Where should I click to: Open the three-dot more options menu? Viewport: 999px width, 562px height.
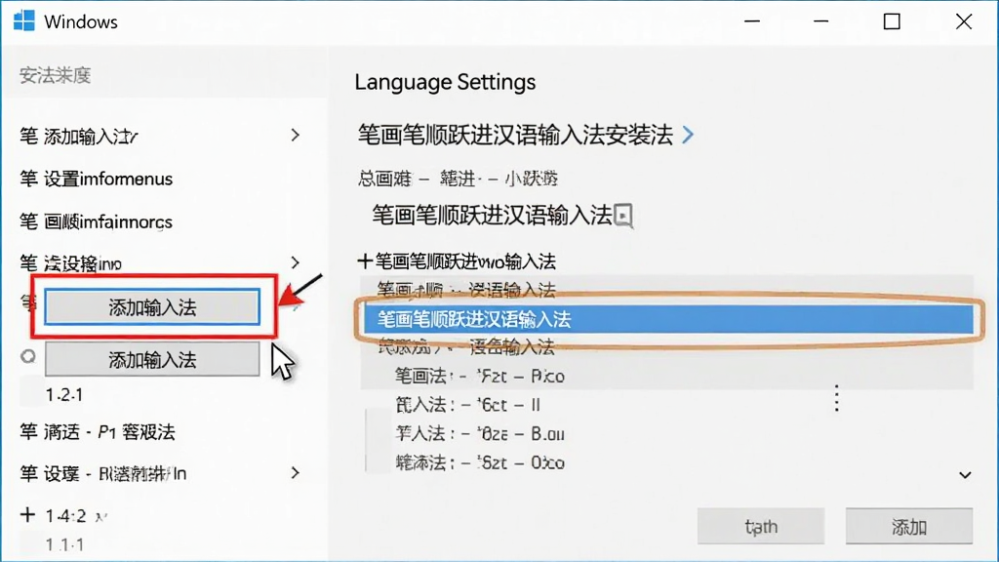(836, 398)
